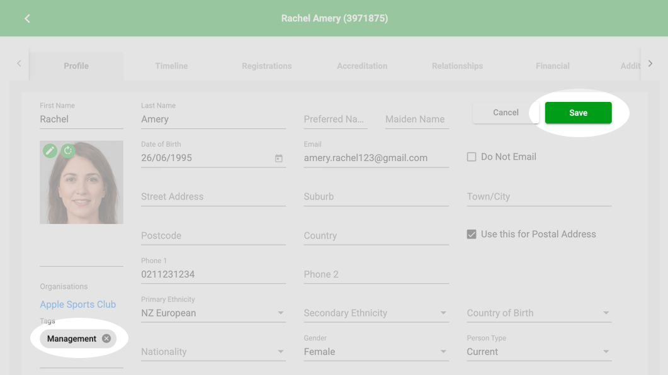Change the Gender dropdown selection
The width and height of the screenshot is (668, 375).
[376, 352]
